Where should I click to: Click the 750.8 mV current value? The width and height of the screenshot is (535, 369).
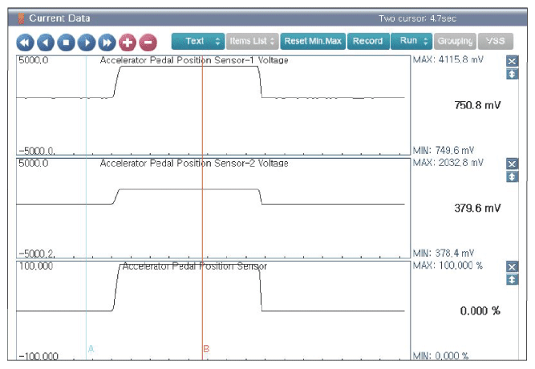(x=477, y=105)
